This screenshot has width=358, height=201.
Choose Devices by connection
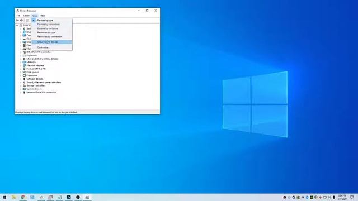(x=52, y=25)
